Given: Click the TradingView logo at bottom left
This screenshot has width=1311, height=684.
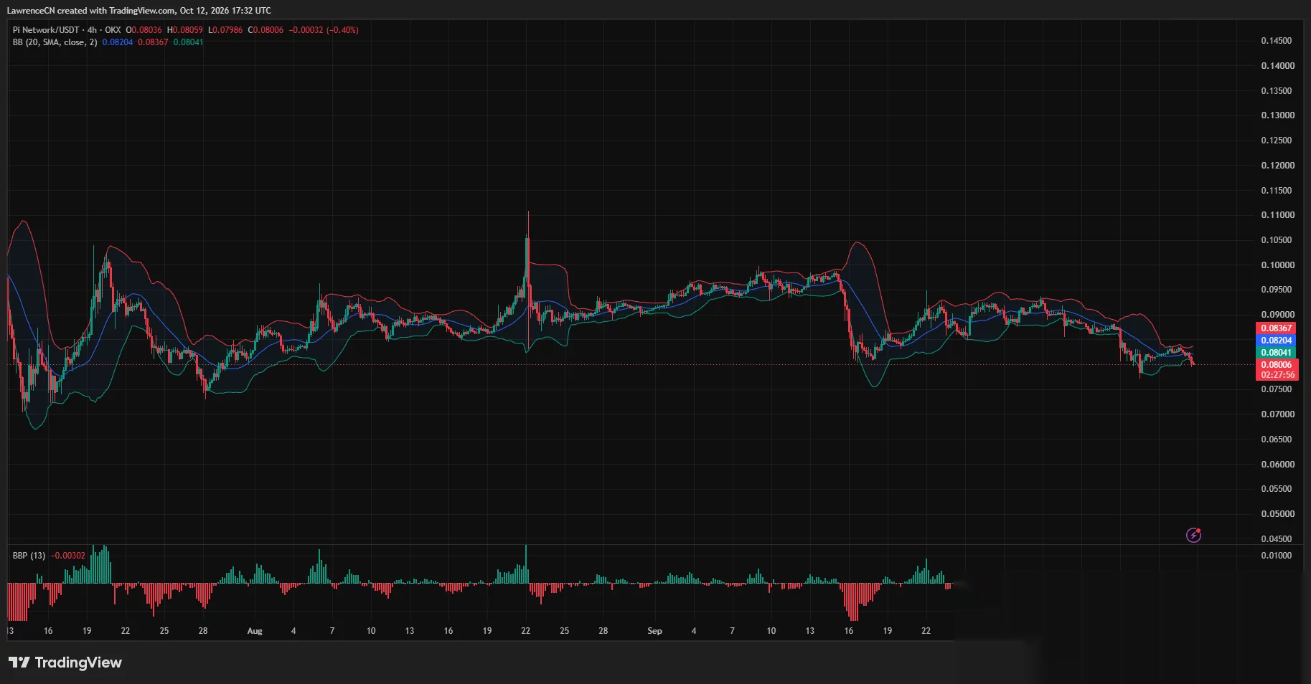Looking at the screenshot, I should 65,662.
